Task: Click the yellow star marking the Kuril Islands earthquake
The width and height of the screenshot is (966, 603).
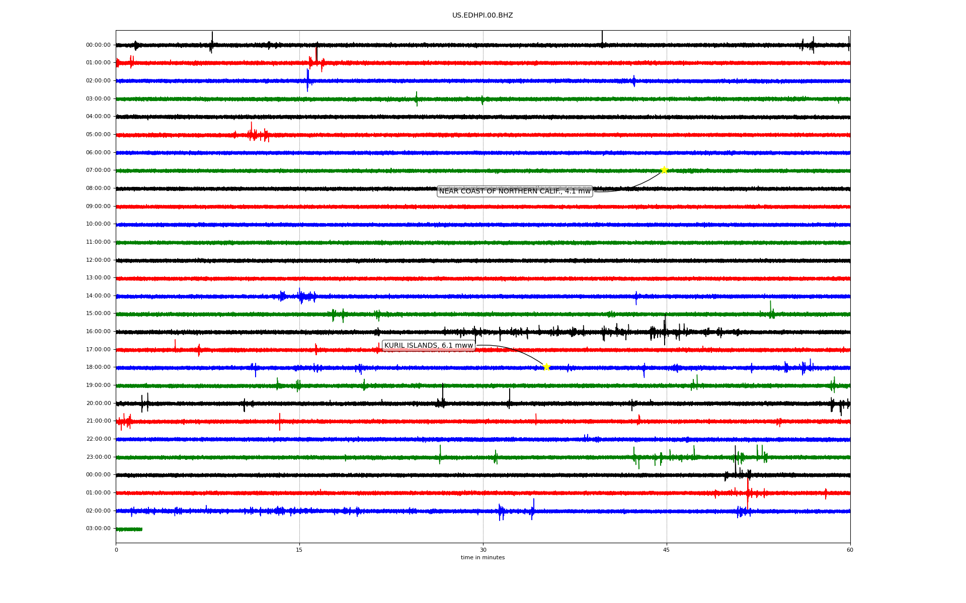Action: coord(546,367)
